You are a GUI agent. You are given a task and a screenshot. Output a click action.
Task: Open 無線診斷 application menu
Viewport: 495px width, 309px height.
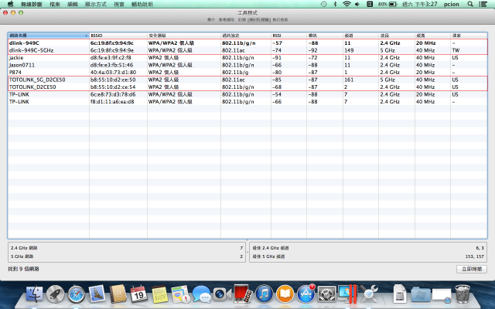(x=31, y=5)
